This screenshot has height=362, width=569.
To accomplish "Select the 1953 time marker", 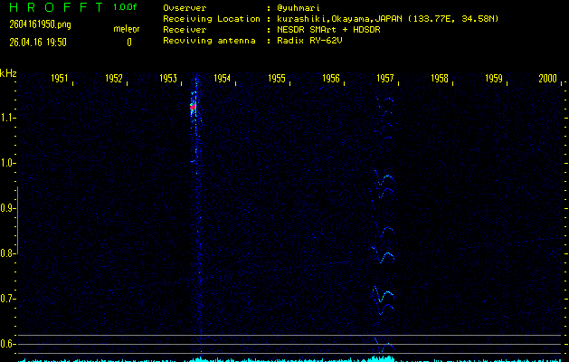I will [x=168, y=79].
